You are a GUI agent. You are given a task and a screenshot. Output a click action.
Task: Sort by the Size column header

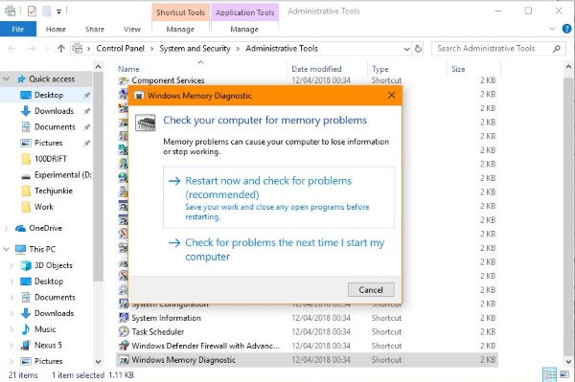point(458,69)
